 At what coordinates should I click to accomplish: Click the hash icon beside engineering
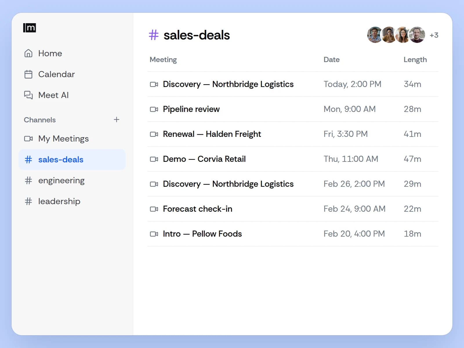(x=28, y=180)
